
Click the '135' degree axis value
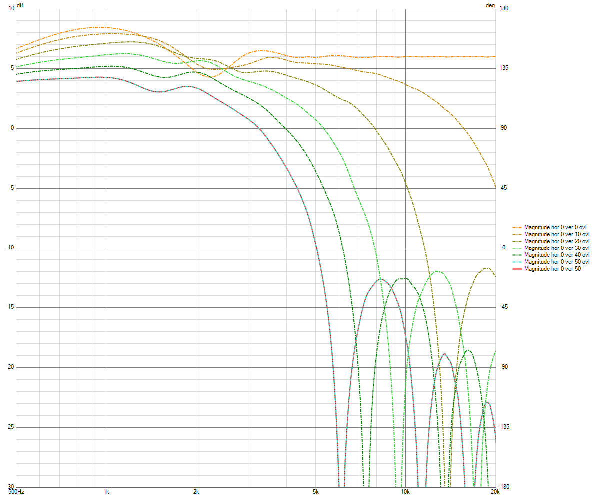click(504, 68)
